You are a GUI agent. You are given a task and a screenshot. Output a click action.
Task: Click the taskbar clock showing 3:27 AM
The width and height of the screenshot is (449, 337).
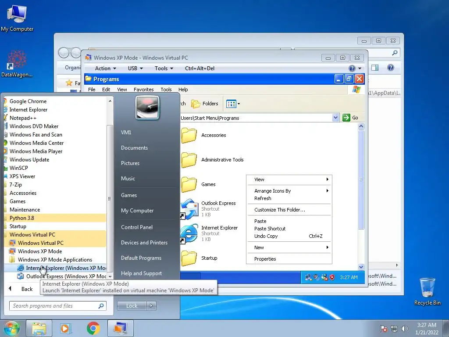point(427,329)
